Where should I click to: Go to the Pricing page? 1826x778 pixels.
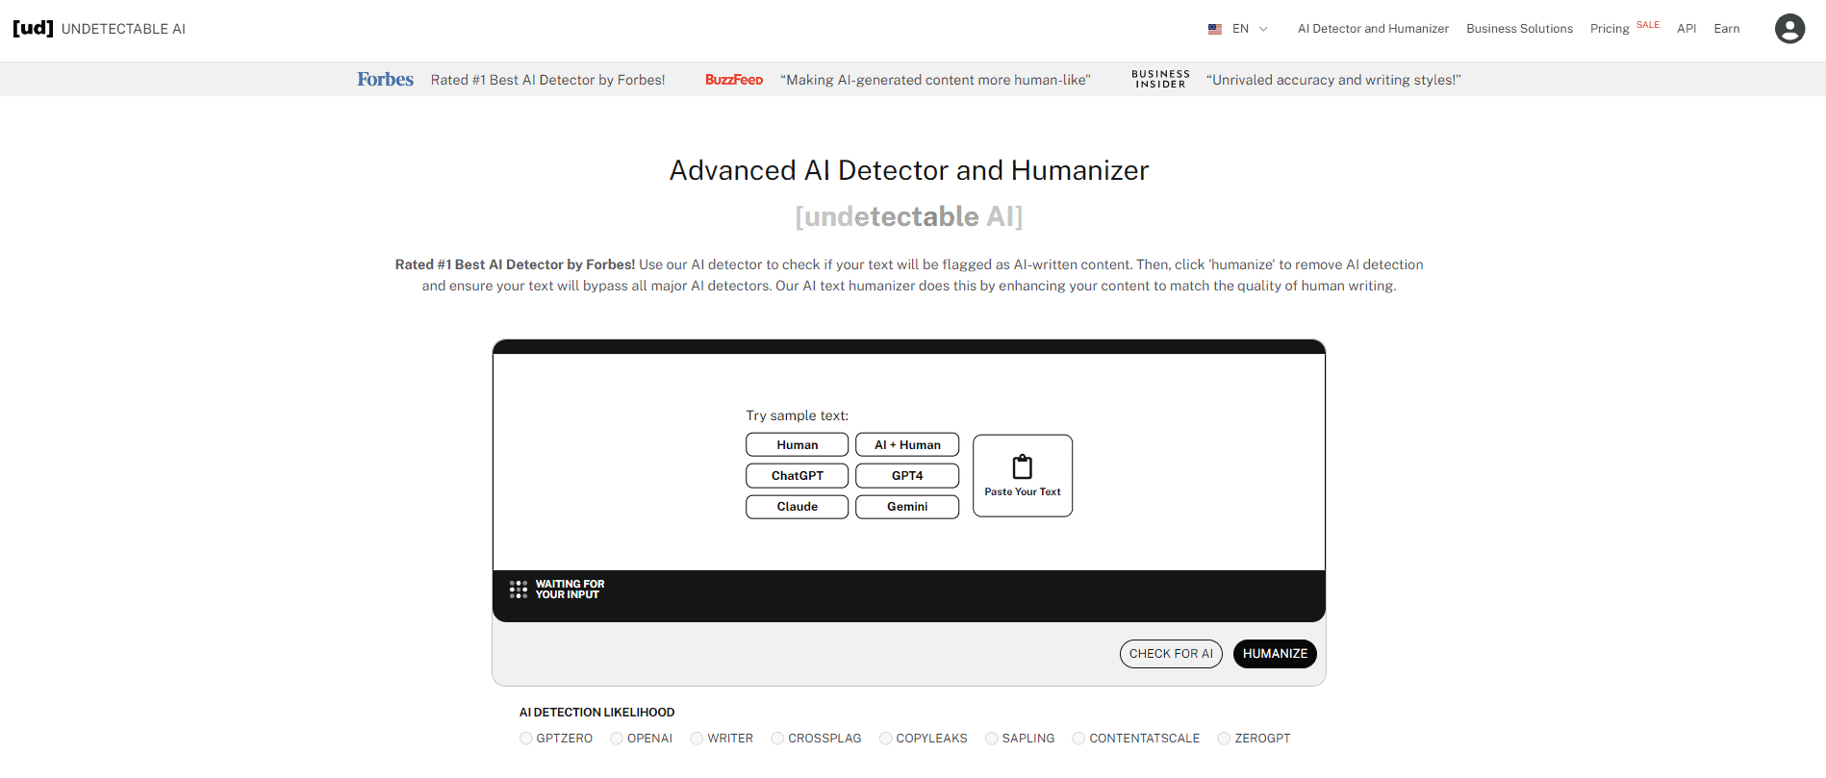coord(1609,29)
